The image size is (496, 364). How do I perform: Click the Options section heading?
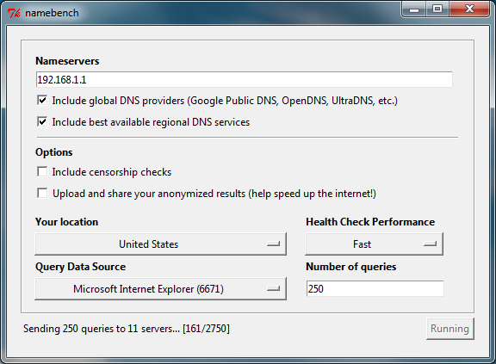[x=54, y=152]
